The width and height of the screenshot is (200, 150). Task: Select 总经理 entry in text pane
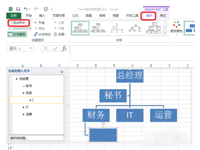[x=24, y=79]
